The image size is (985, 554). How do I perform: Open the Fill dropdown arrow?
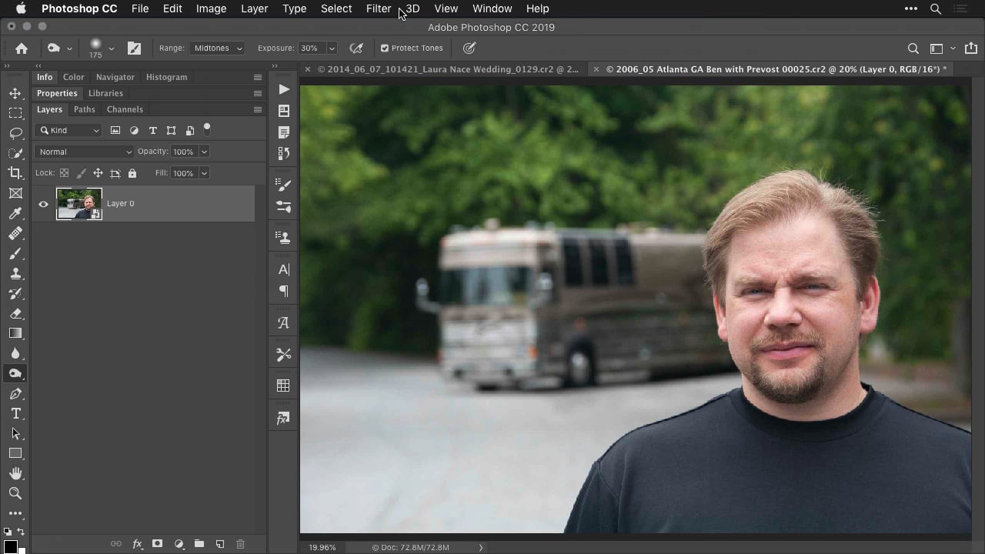point(204,173)
